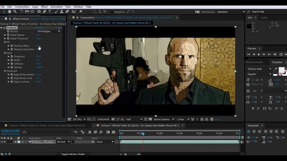Step to next frame in Preview

pos(264,55)
